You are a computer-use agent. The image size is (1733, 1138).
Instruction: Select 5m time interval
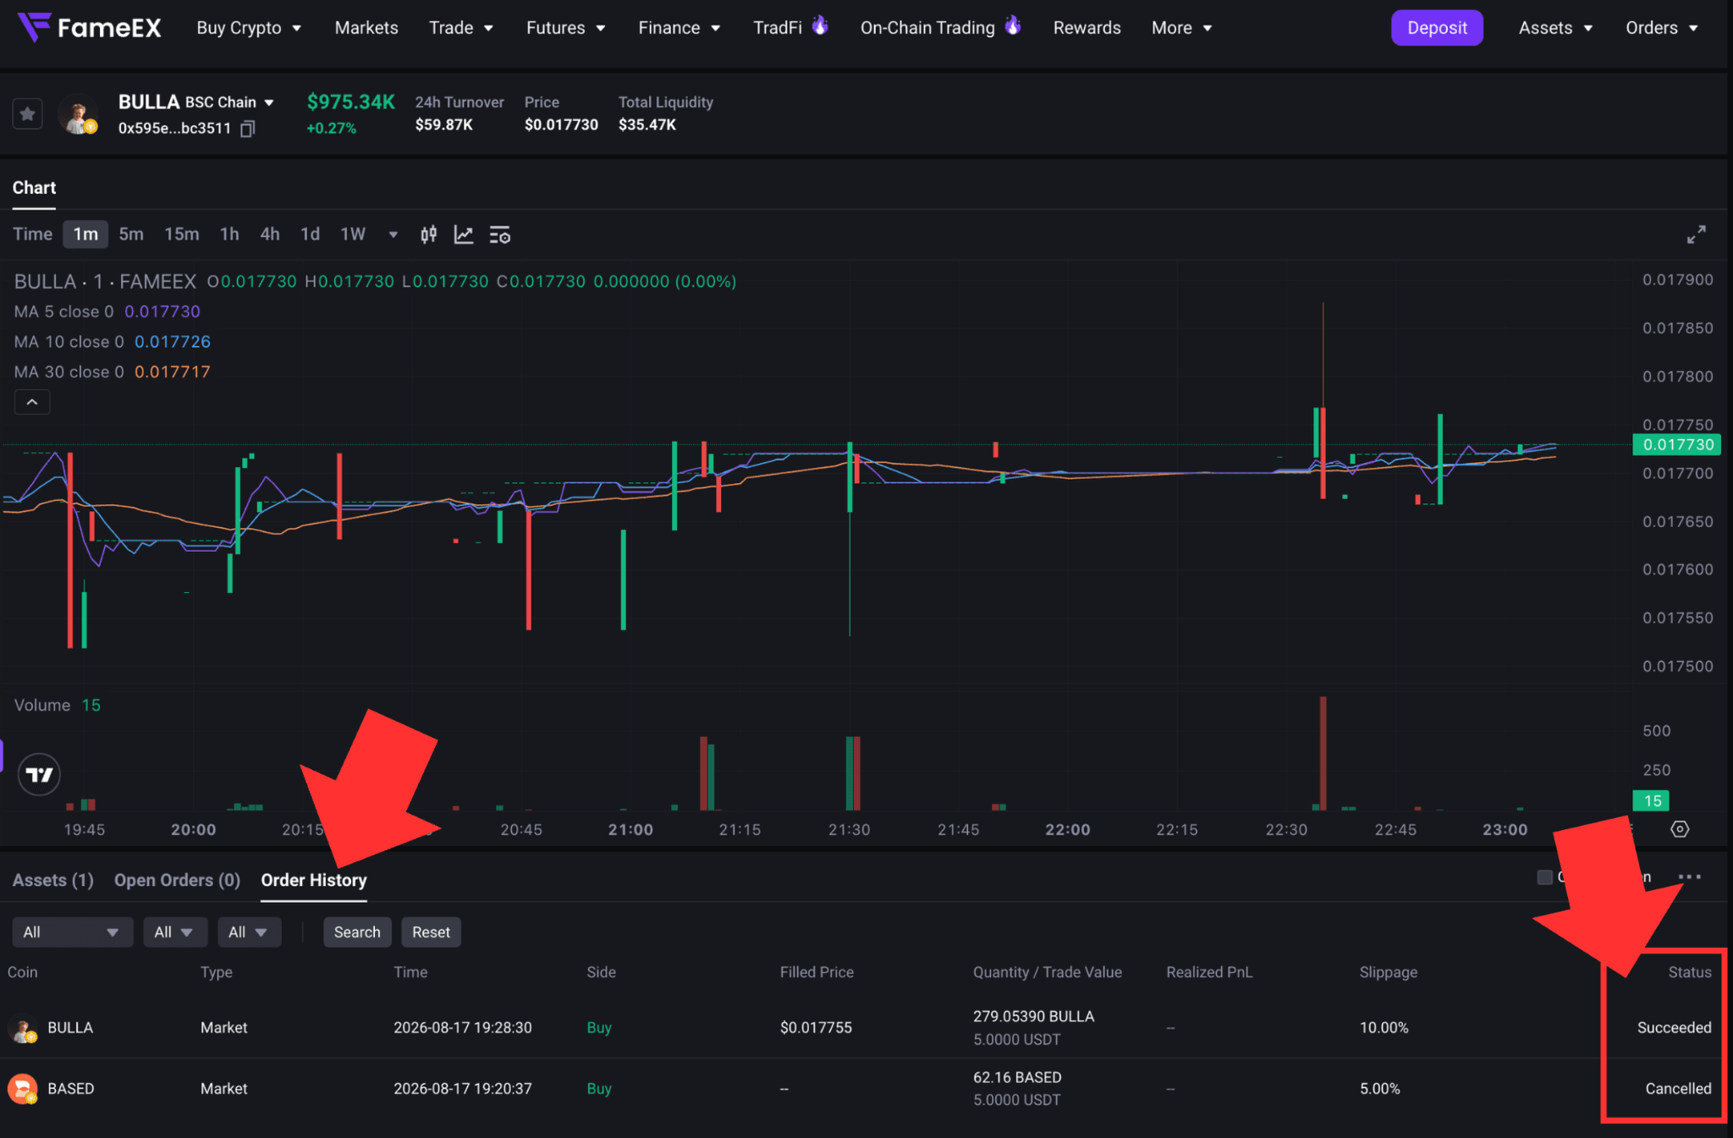pos(131,234)
